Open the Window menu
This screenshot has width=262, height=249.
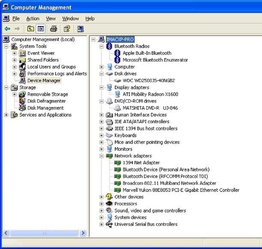pyautogui.click(x=71, y=18)
